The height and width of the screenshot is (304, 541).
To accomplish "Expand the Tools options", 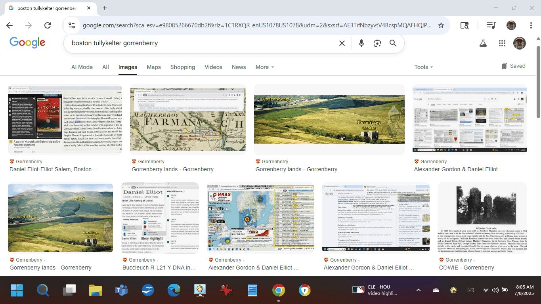I will tap(423, 67).
